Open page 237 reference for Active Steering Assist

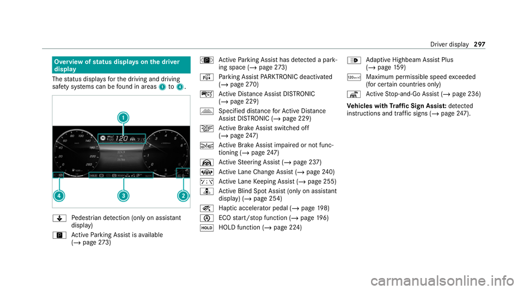pyautogui.click(x=302, y=162)
